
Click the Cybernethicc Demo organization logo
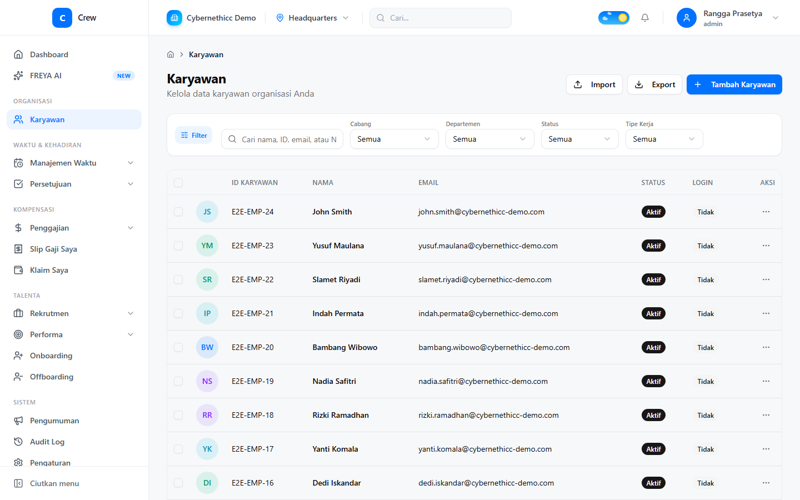[x=174, y=18]
